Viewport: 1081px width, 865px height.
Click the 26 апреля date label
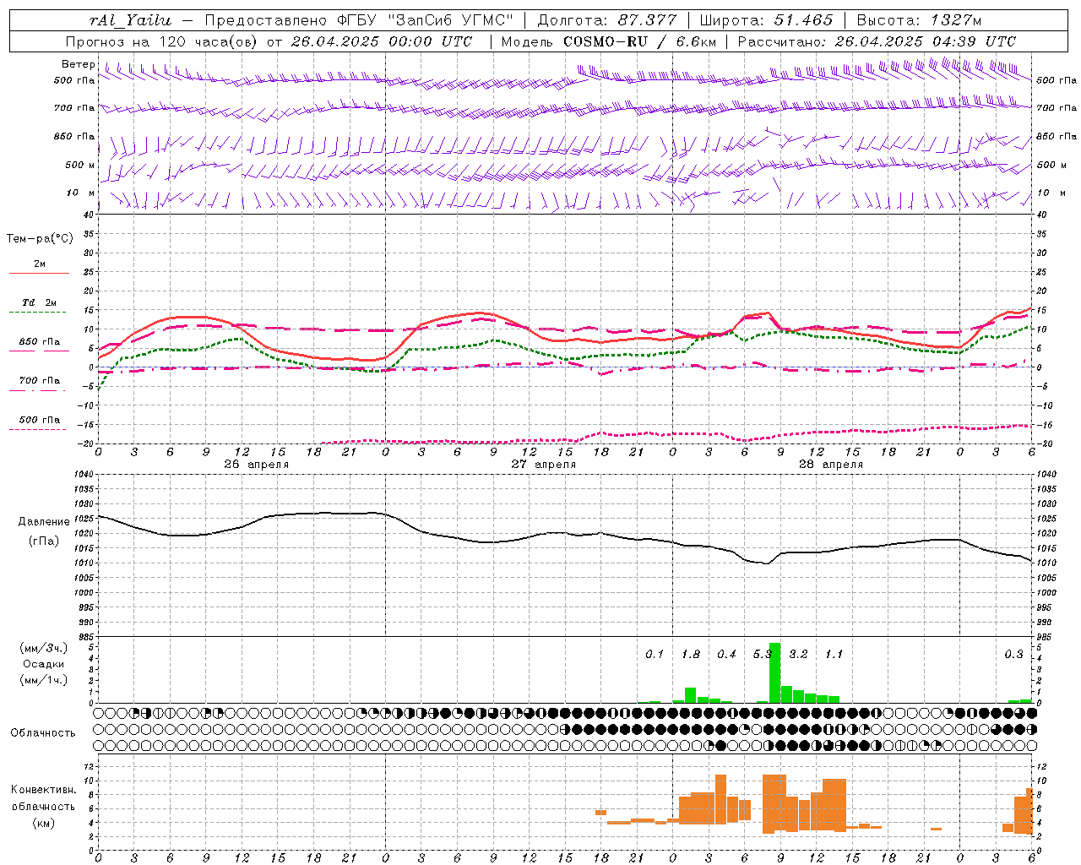257,465
